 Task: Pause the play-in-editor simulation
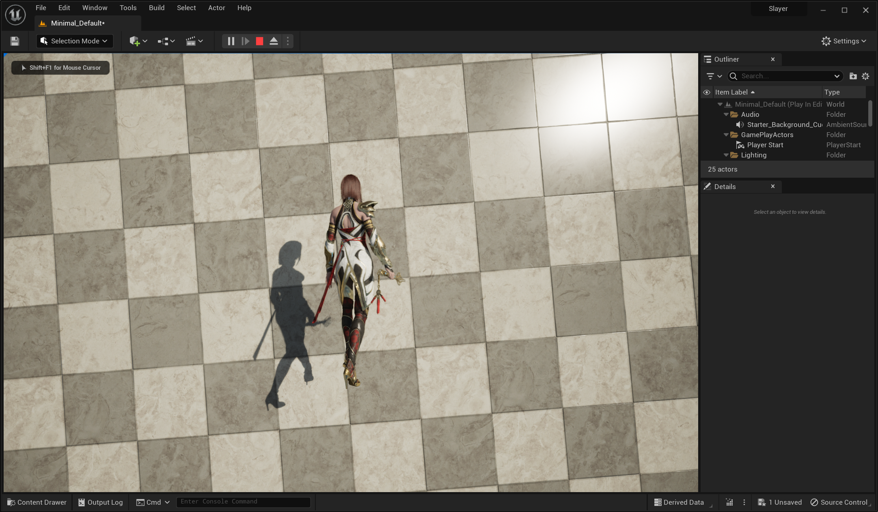pos(231,41)
